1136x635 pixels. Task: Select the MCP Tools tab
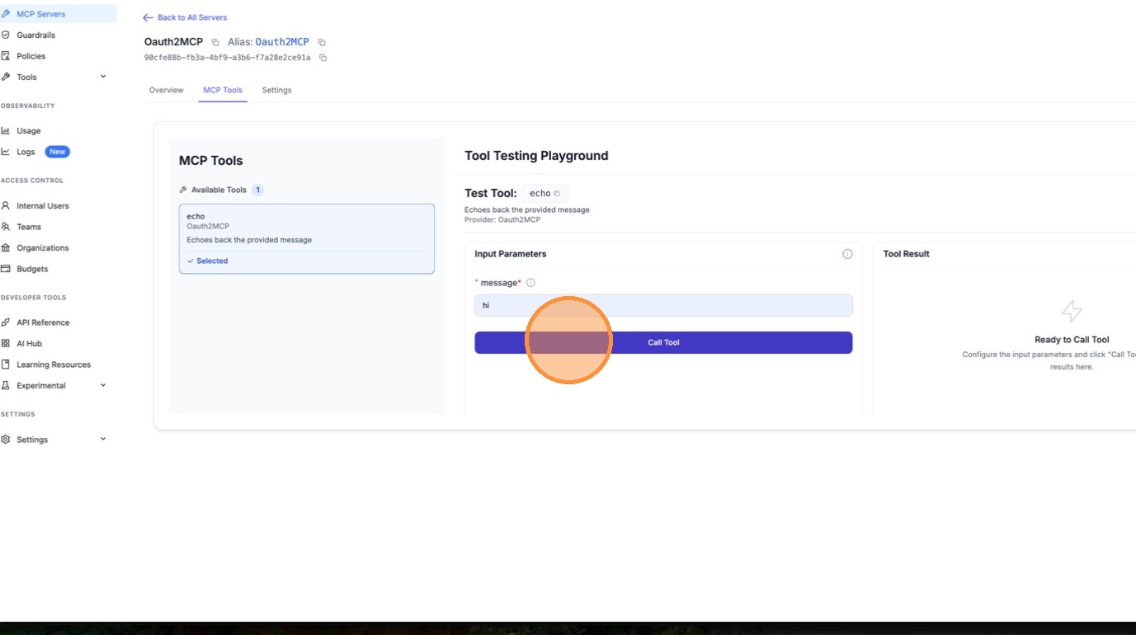[223, 90]
